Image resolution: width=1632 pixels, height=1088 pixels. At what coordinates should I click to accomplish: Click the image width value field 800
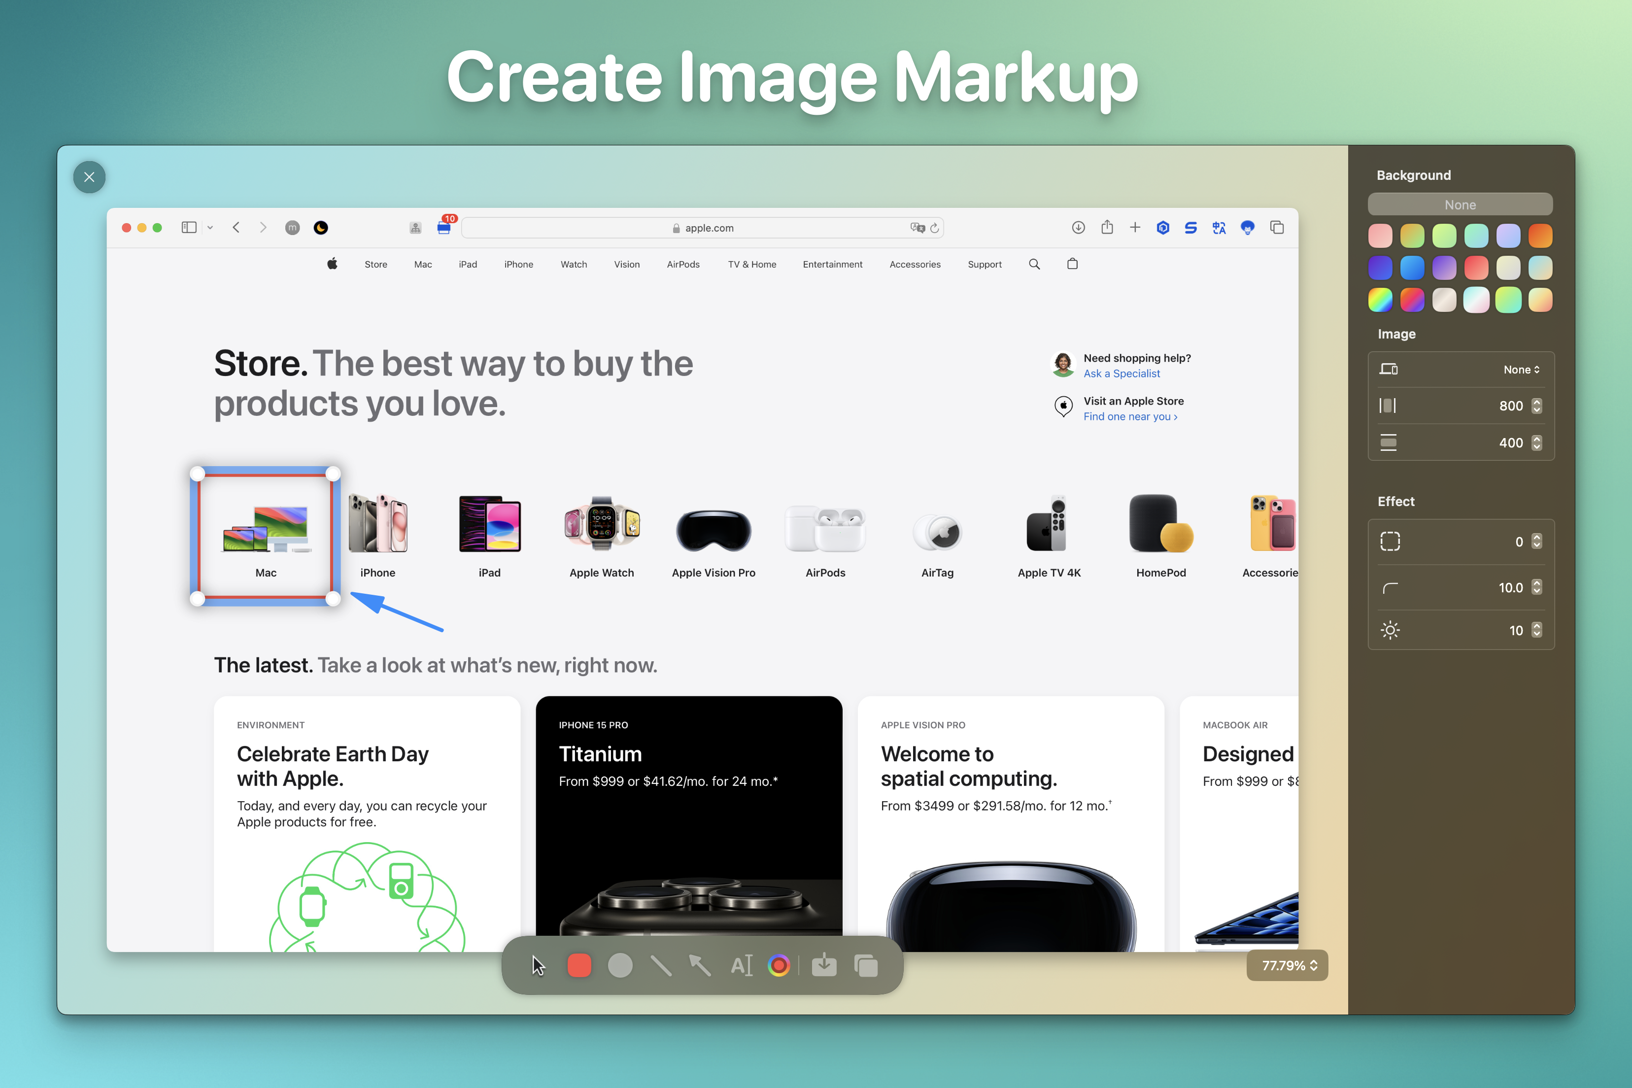[x=1511, y=406]
